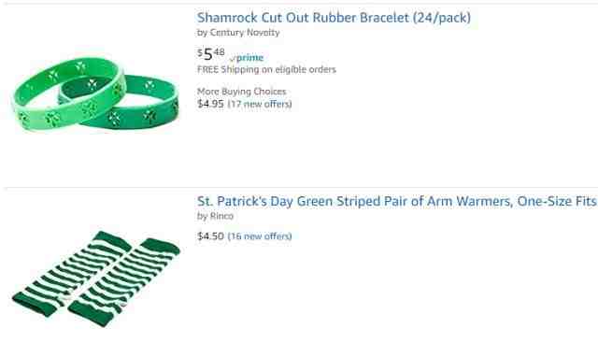
Task: Click the More Buying Choices label
Action: (241, 92)
